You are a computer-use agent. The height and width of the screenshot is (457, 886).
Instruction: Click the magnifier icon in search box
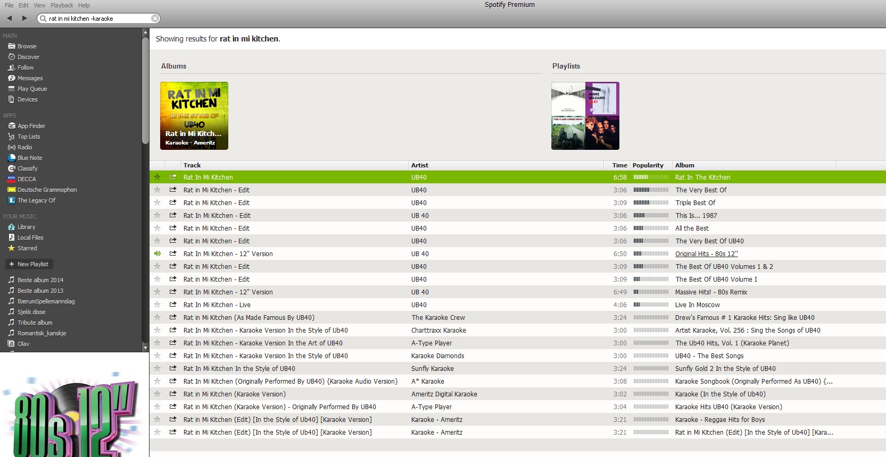[x=43, y=19]
